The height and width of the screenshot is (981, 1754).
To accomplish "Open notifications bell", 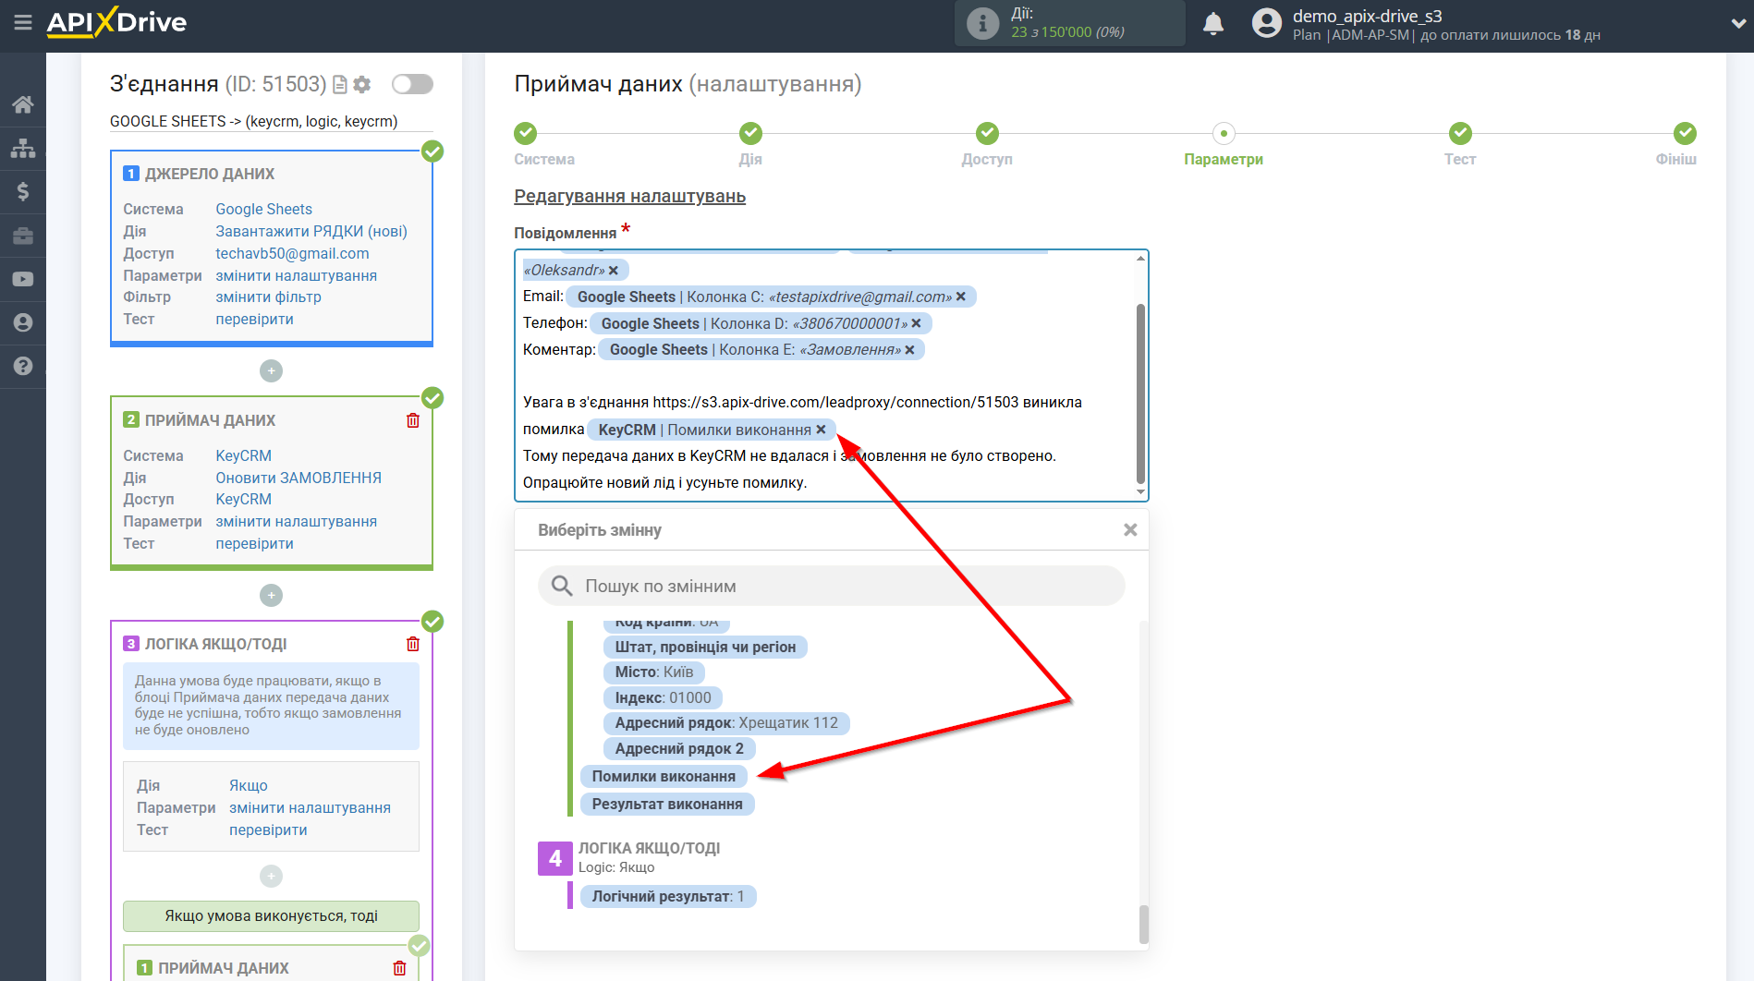I will pos(1213,23).
